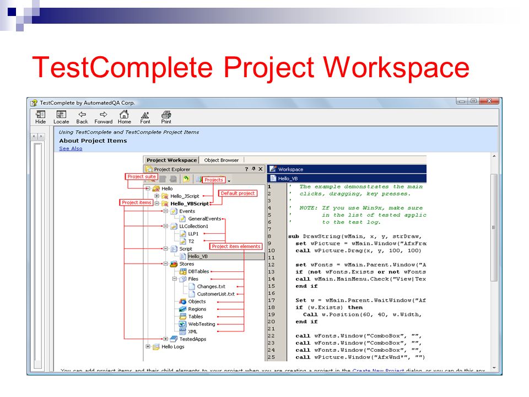This screenshot has height=397, width=529.
Task: Click the navigation pane right arrow
Action: click(41, 136)
